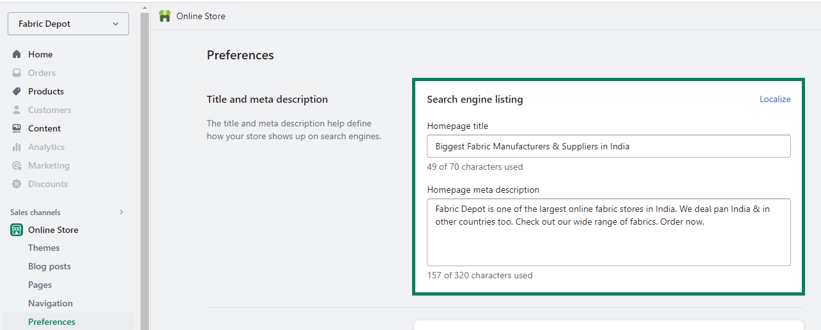Open Themes under Online Store

click(x=44, y=248)
